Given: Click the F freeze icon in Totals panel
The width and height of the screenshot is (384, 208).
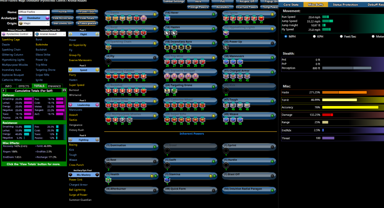Looking at the screenshot, I should click(3, 90).
